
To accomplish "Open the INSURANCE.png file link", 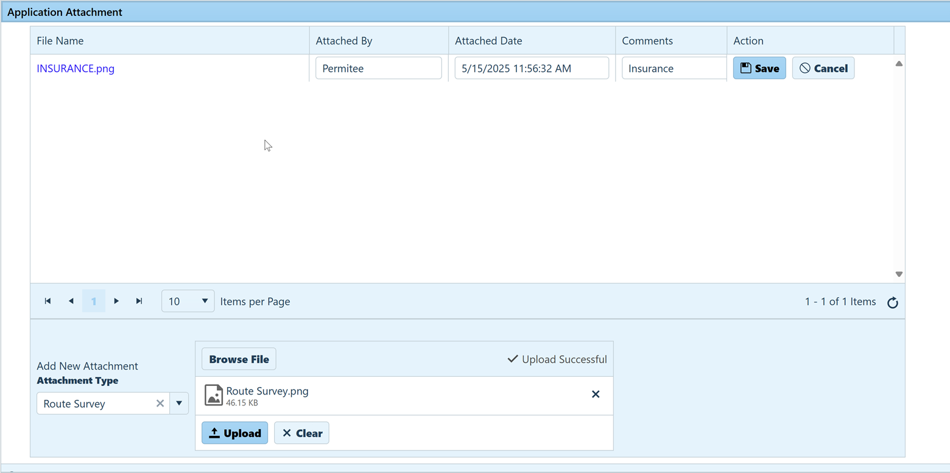I will (76, 69).
